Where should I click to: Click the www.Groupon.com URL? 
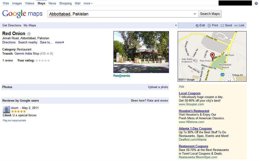[191, 104]
